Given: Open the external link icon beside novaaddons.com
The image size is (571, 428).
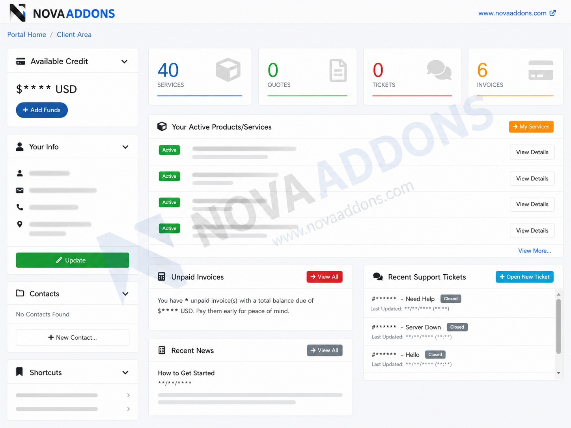Looking at the screenshot, I should [x=553, y=13].
